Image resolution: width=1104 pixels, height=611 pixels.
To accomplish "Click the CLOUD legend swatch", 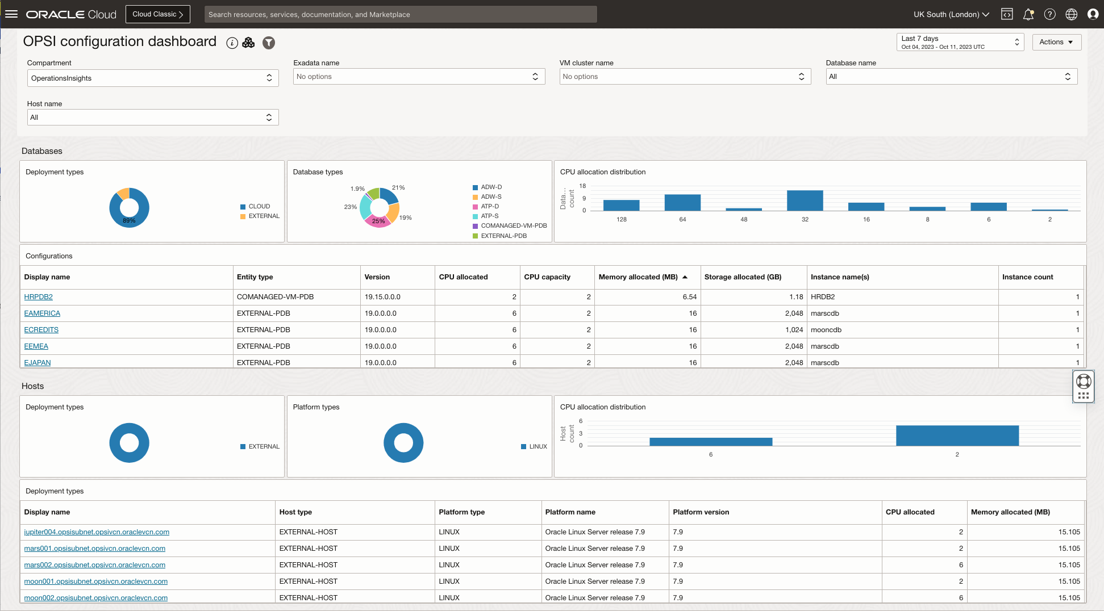I will (243, 207).
